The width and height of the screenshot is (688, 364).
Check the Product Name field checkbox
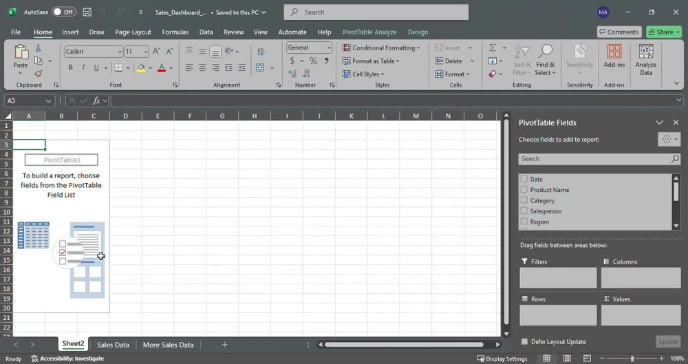pyautogui.click(x=524, y=190)
